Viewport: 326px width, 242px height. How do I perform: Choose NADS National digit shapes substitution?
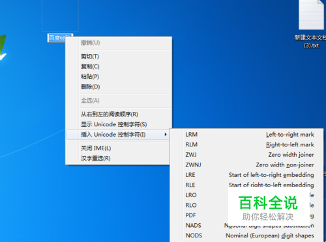(246, 225)
